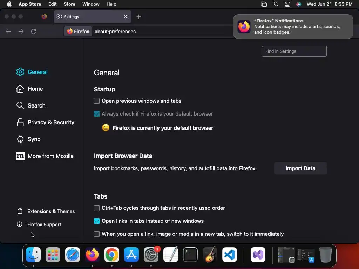Go forward with the forward arrow
Image resolution: width=359 pixels, height=269 pixels.
pyautogui.click(x=21, y=31)
